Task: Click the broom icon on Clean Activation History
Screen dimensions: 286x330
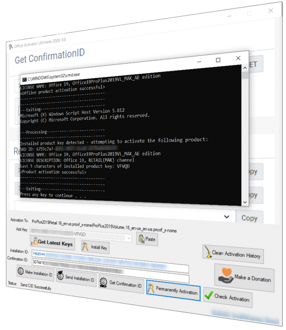Action: tap(208, 252)
